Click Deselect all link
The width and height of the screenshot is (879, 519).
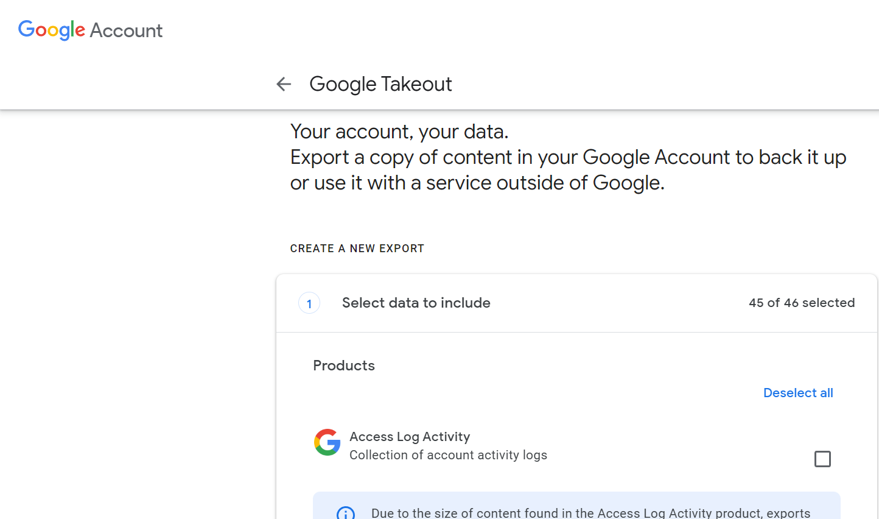pyautogui.click(x=797, y=393)
